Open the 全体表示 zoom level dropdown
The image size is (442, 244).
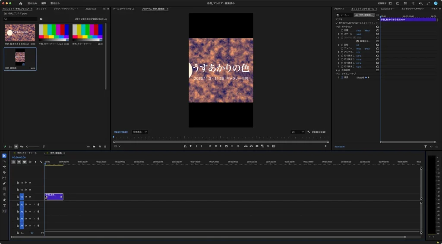[140, 132]
